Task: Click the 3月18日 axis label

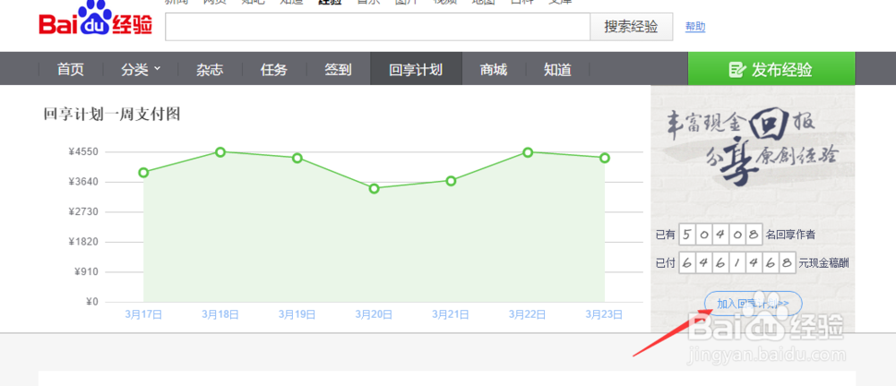Action: [220, 314]
